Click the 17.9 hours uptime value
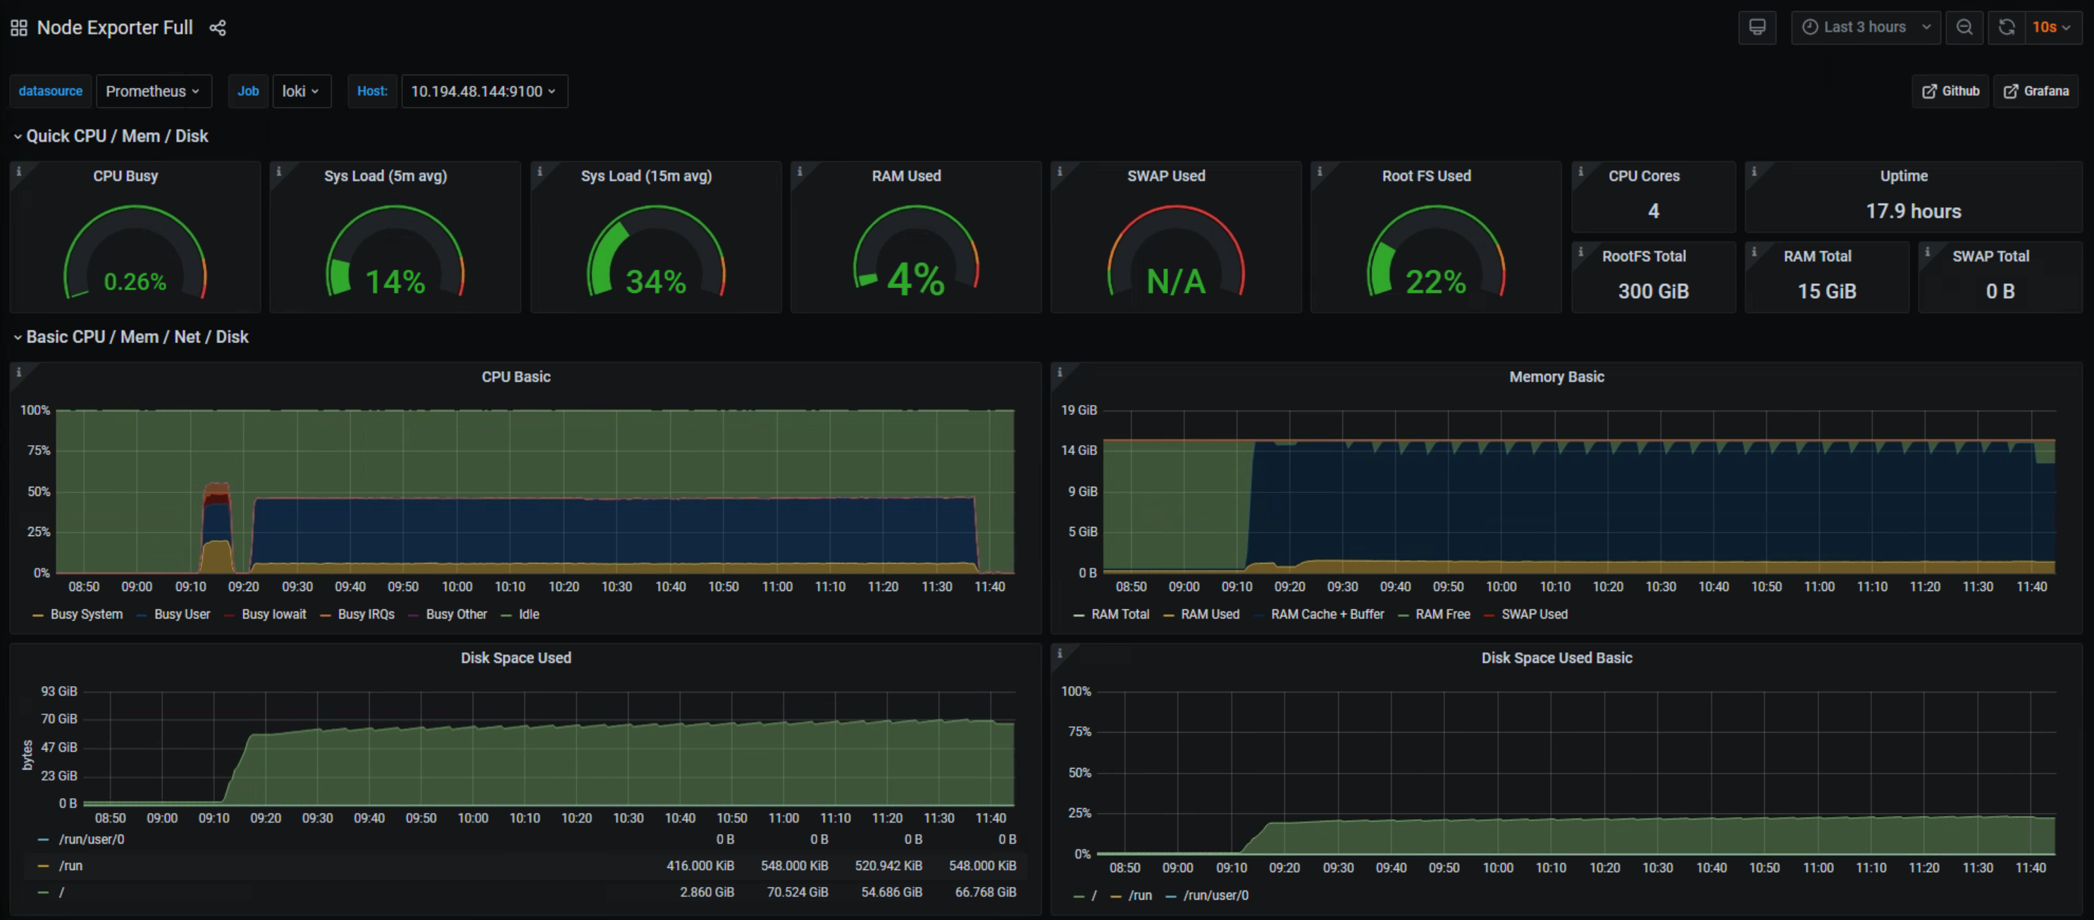Screen dimensions: 2094x920 click(x=1914, y=211)
